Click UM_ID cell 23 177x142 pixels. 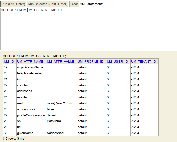10,91
